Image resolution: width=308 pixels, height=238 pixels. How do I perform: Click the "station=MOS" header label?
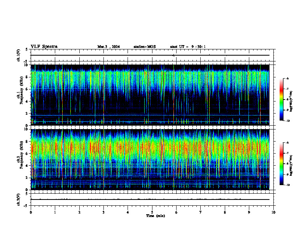[145, 47]
